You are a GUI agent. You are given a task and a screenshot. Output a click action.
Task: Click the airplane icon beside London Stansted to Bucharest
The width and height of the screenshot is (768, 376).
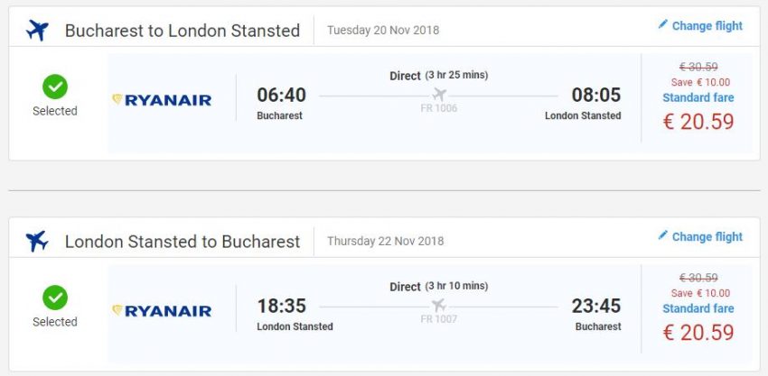coord(37,241)
